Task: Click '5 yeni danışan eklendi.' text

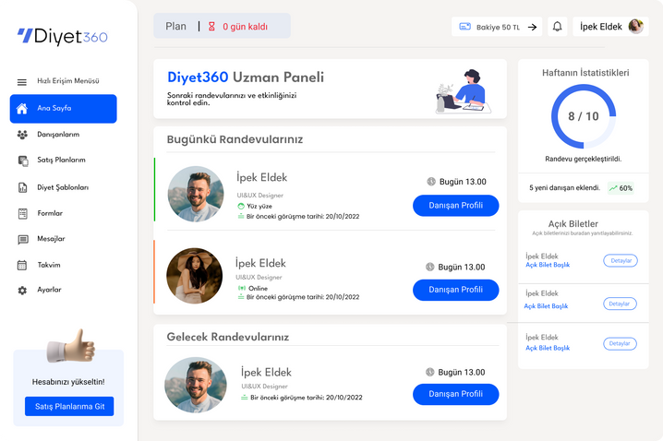Action: 565,188
